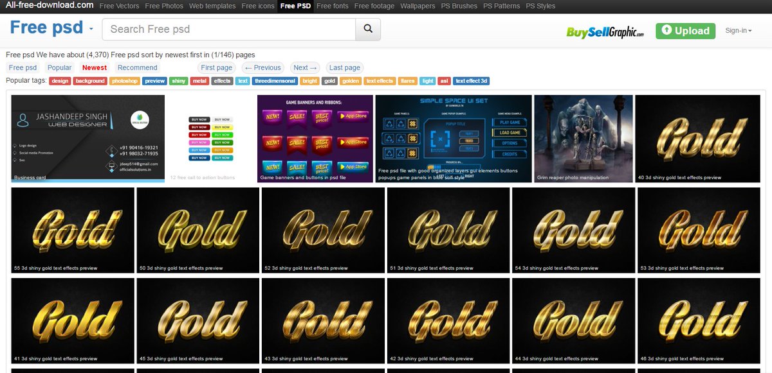
Task: Go to First page
Action: tap(217, 67)
